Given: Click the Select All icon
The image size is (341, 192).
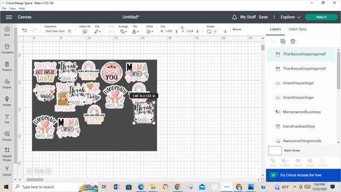Looking at the screenshot, I should 85,31.
